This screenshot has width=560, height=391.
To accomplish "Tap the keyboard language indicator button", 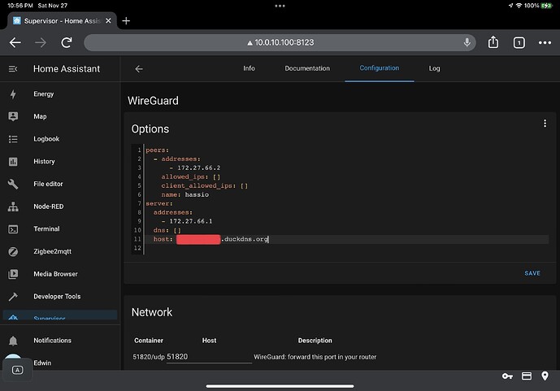I will [x=18, y=371].
